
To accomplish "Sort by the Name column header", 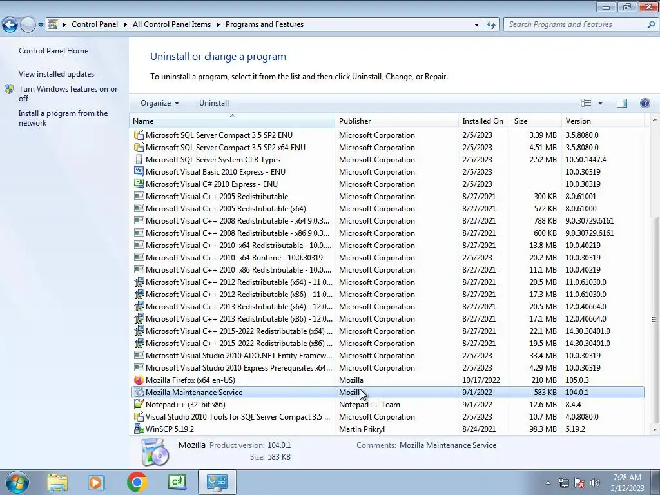I will point(232,121).
